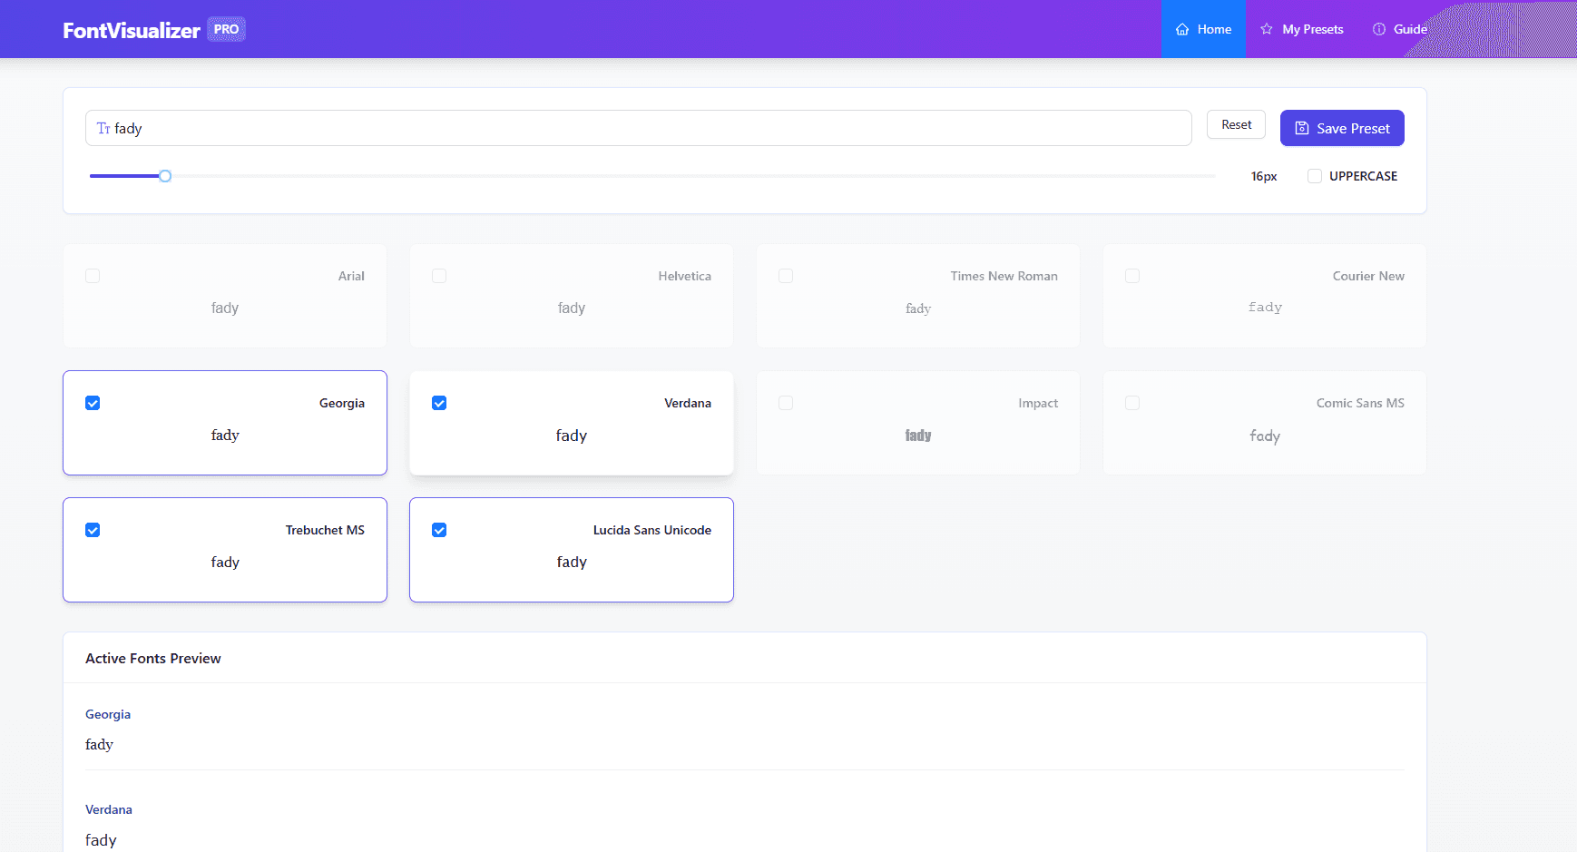The width and height of the screenshot is (1577, 852).
Task: Click the info icon beside Guide
Action: (1379, 29)
